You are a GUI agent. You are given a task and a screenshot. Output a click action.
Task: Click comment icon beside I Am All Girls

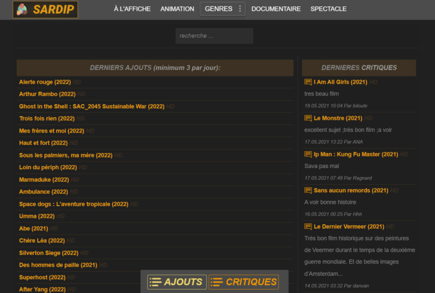[308, 82]
